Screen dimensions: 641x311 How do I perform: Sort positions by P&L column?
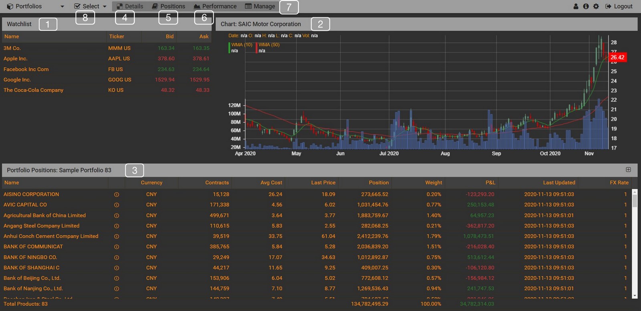click(490, 183)
